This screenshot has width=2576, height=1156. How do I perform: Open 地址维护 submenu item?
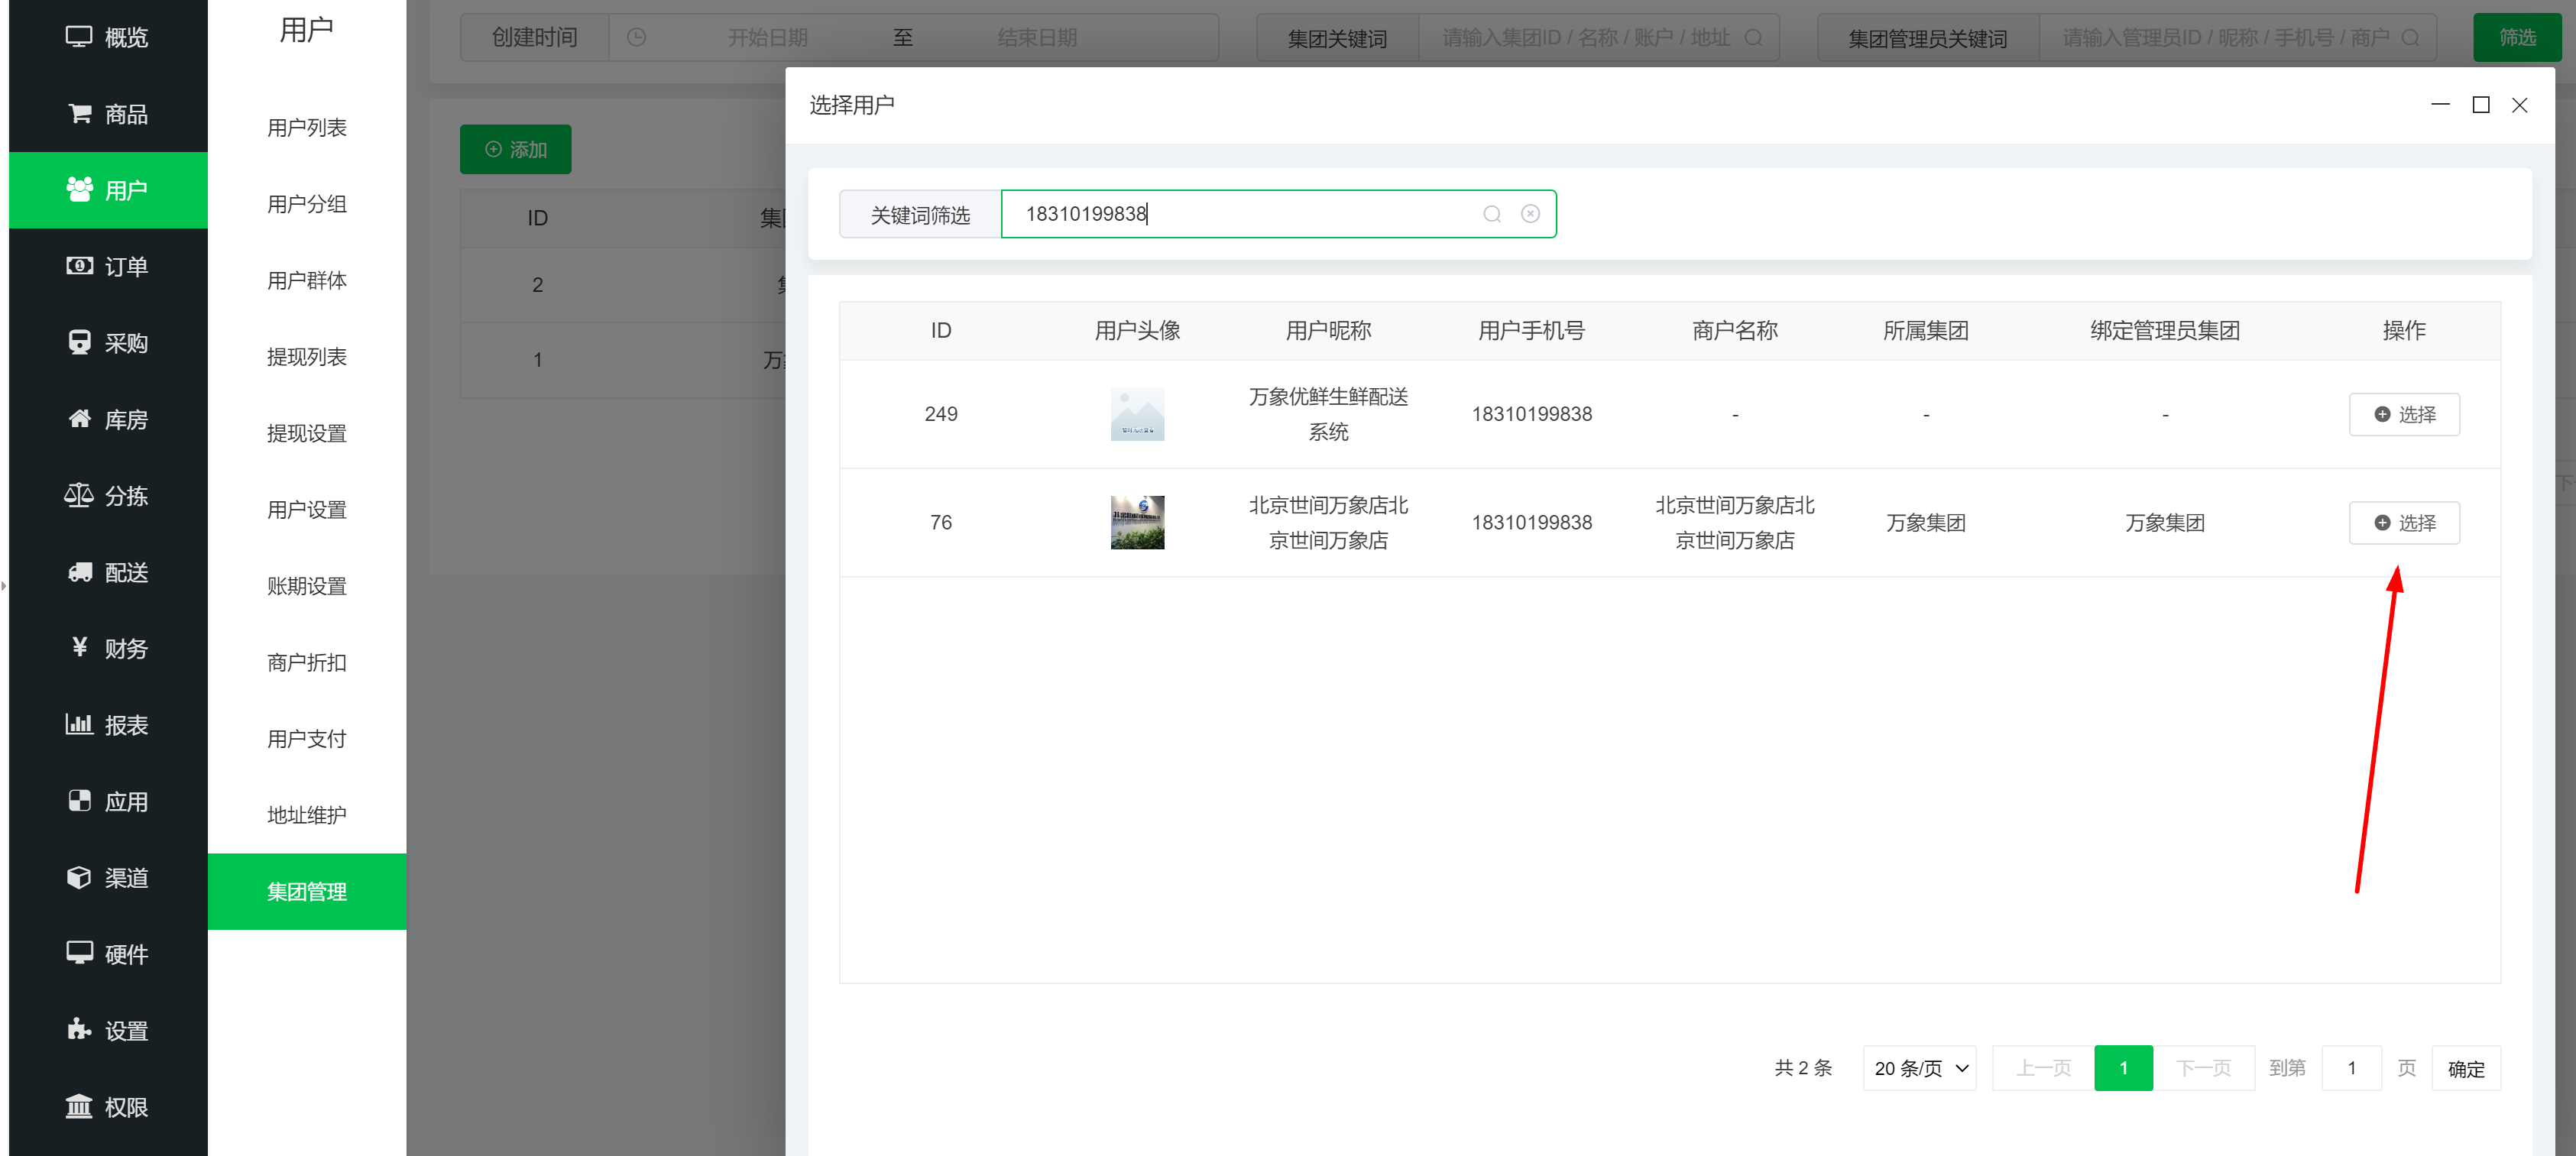pos(306,816)
